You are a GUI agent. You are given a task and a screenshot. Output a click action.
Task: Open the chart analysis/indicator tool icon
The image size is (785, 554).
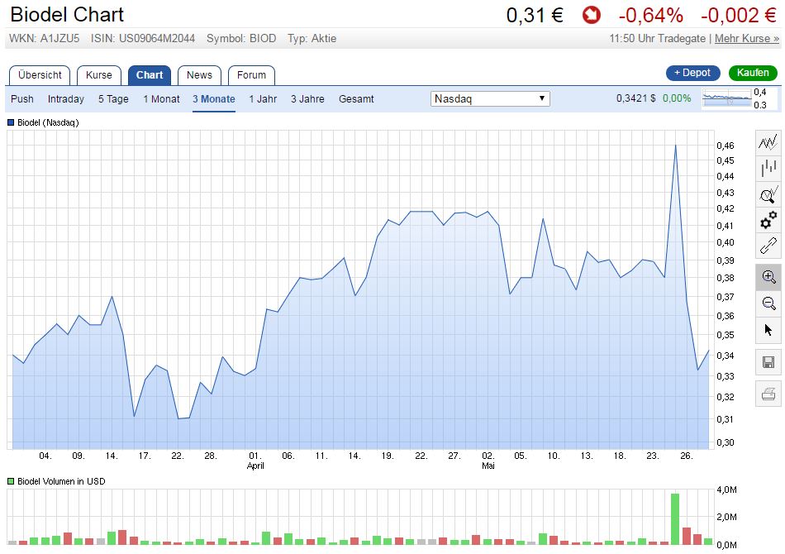[768, 193]
